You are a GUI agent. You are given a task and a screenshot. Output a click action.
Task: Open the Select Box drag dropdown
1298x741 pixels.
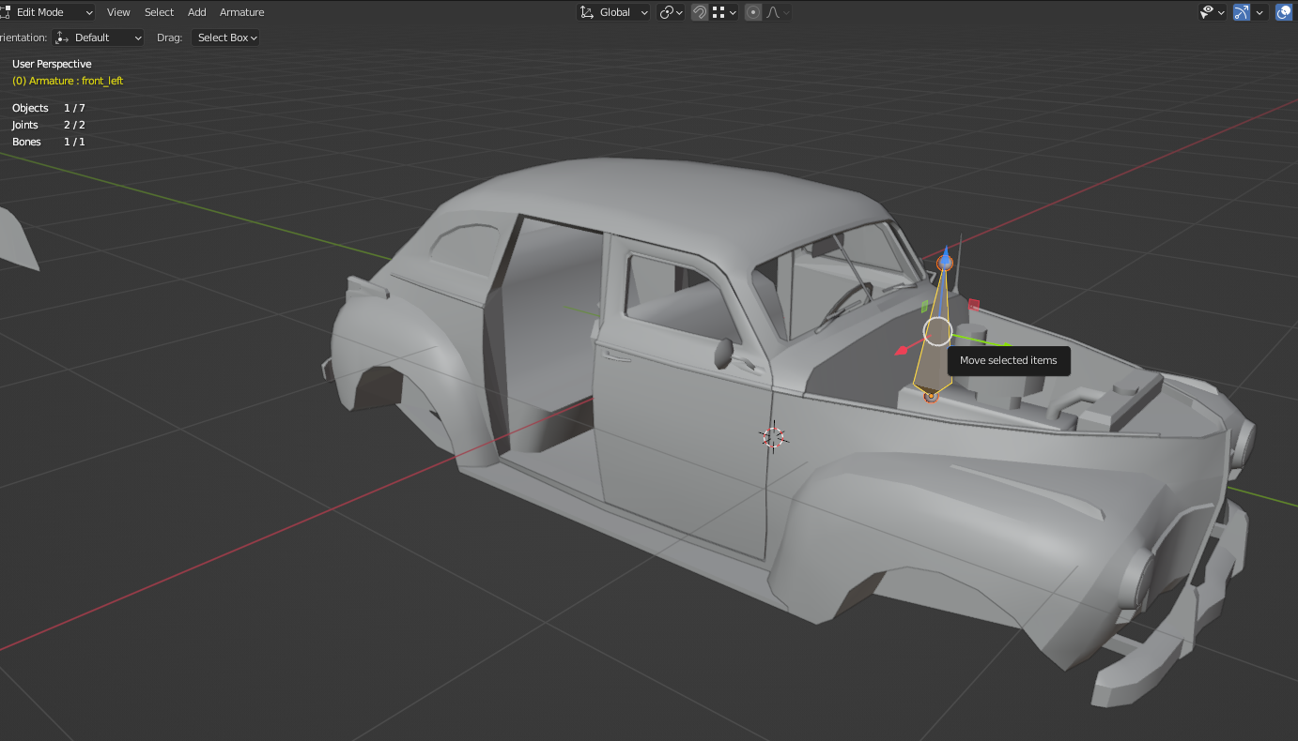[x=225, y=38]
